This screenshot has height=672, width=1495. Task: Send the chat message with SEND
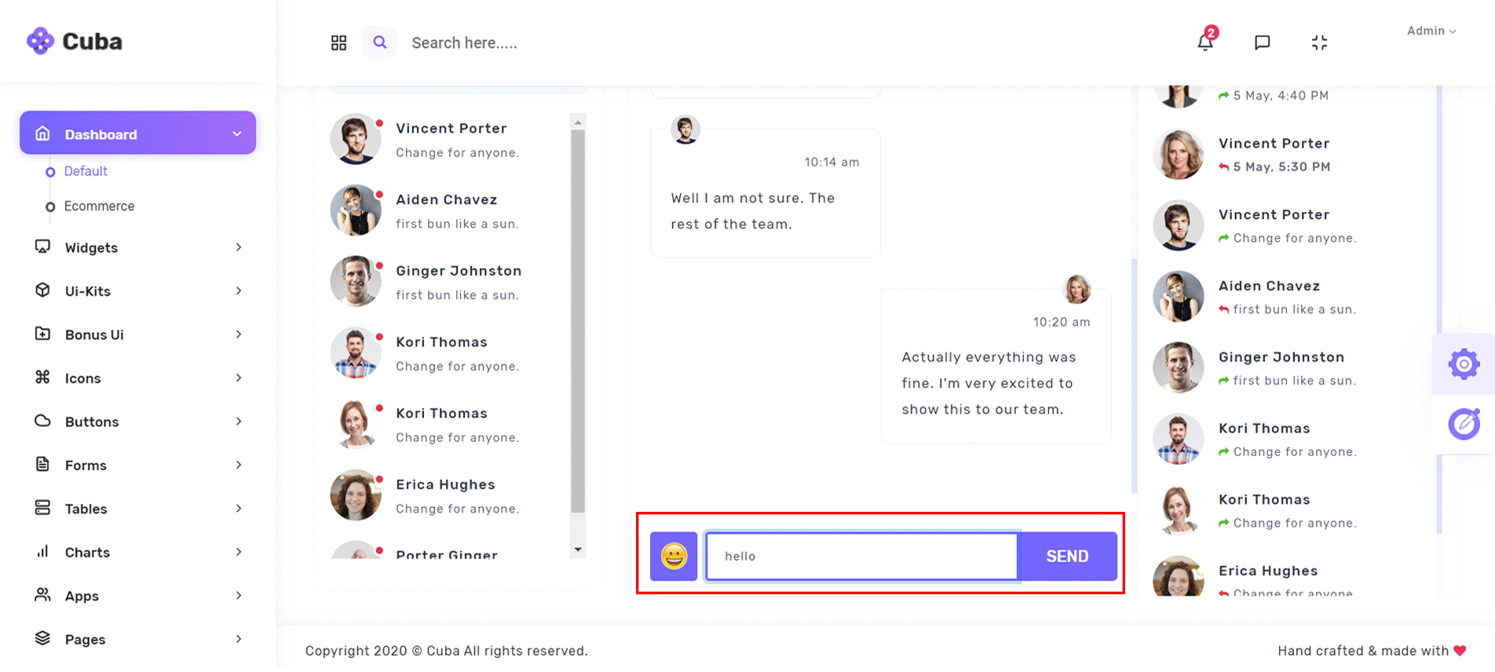[x=1067, y=556]
